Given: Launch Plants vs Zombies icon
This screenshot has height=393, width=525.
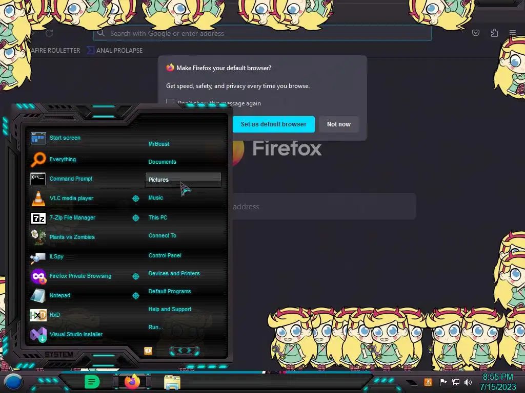Looking at the screenshot, I should click(x=38, y=237).
